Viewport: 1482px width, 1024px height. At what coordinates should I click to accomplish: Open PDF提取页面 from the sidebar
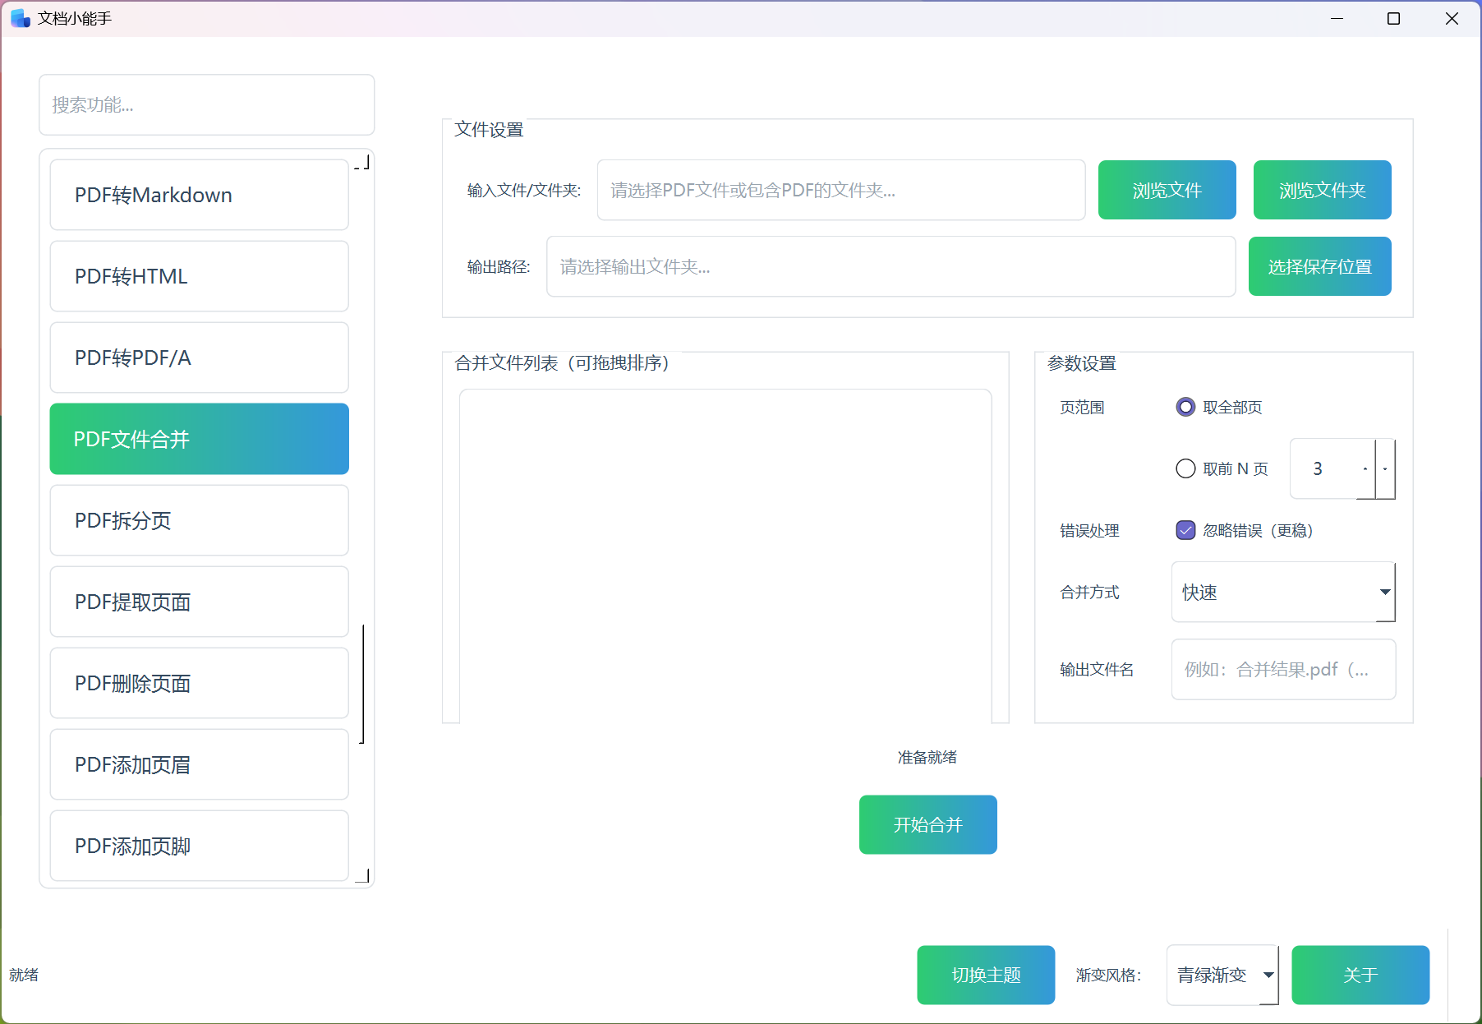pyautogui.click(x=199, y=602)
